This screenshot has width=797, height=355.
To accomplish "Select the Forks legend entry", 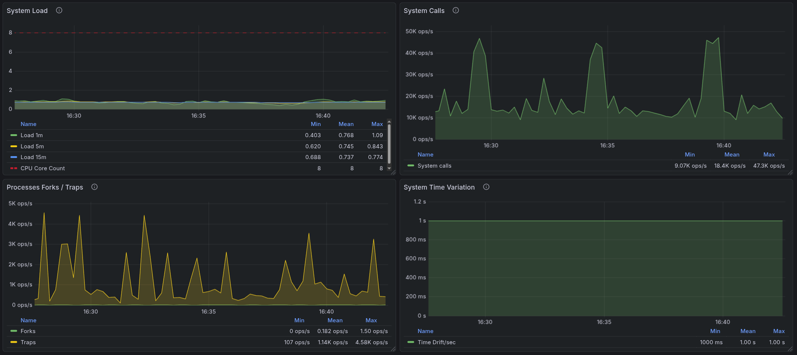I will 28,331.
